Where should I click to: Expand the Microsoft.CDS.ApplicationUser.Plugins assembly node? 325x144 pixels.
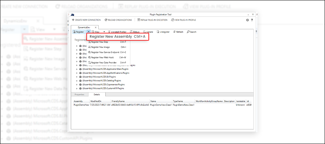click(77, 69)
